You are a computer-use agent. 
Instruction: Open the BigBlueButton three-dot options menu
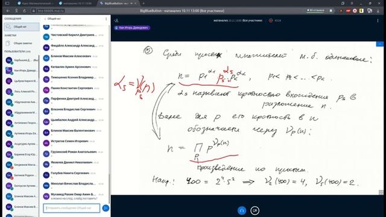pyautogui.click(x=378, y=20)
